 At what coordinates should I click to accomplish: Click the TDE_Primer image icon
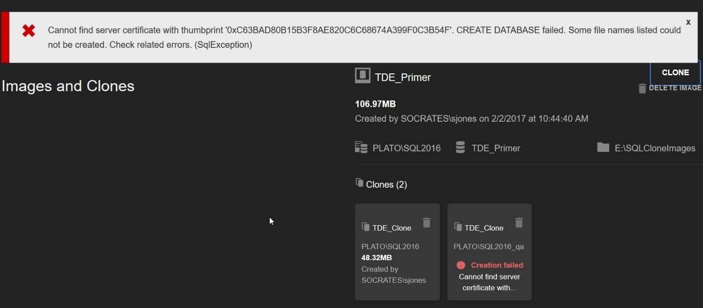click(362, 75)
